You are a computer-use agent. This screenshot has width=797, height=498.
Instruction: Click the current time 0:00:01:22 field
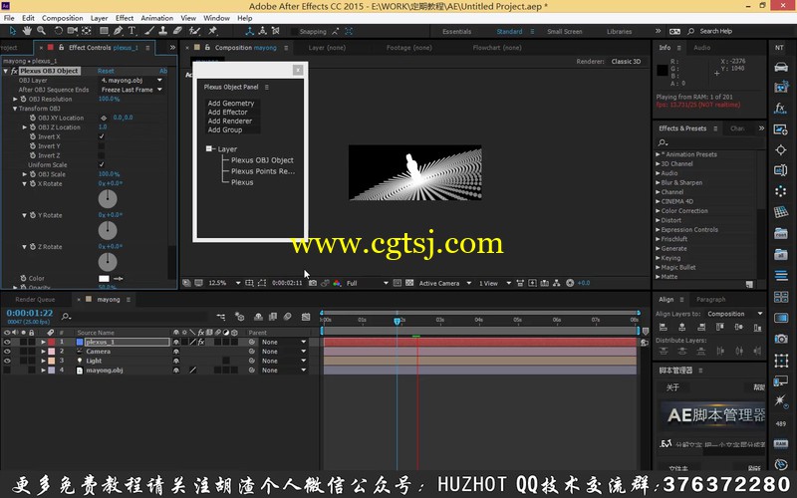point(30,313)
